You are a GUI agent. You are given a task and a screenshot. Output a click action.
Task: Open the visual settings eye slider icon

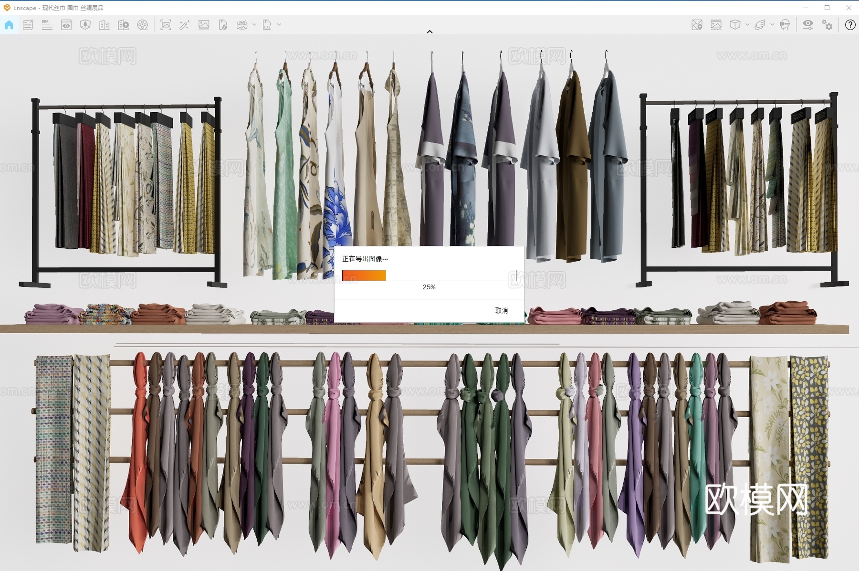[x=808, y=25]
